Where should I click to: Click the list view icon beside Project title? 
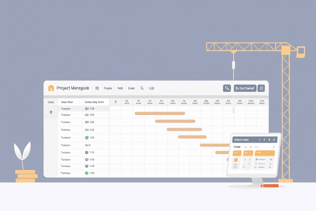[97, 88]
